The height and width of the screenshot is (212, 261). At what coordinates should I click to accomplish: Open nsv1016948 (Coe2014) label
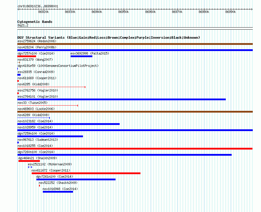tap(60, 189)
